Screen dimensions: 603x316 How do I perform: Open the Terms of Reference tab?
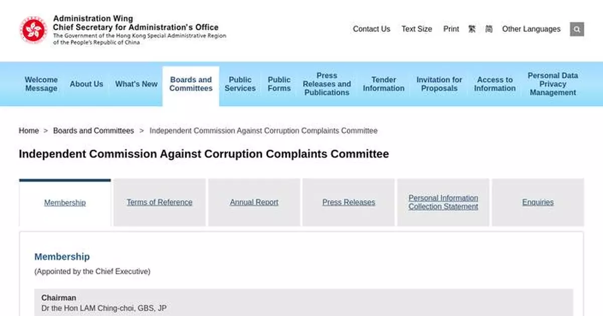click(159, 202)
